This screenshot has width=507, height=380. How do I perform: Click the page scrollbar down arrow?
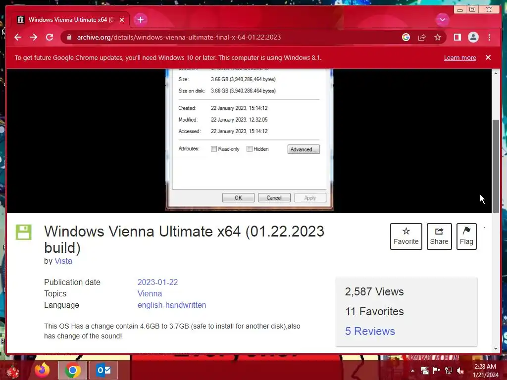(x=496, y=349)
